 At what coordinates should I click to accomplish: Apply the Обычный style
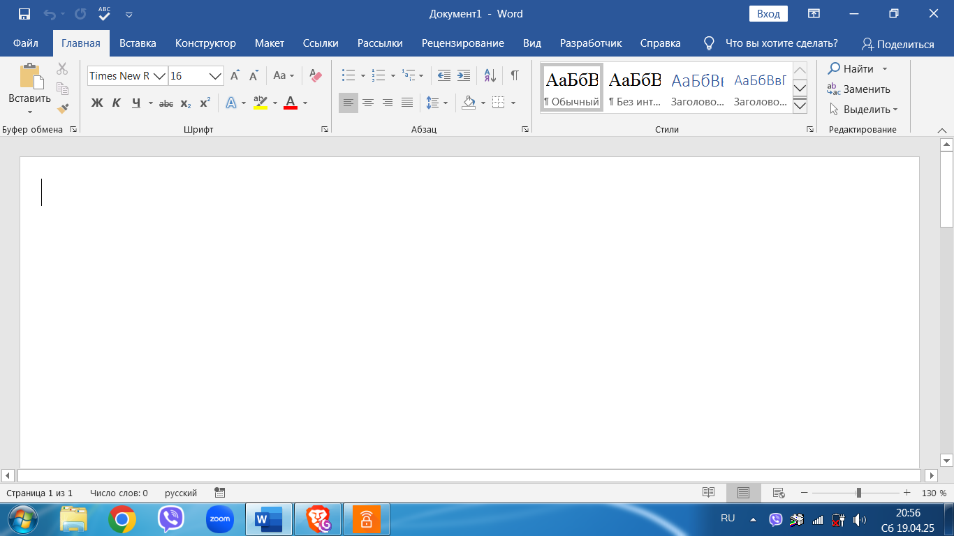(572, 87)
